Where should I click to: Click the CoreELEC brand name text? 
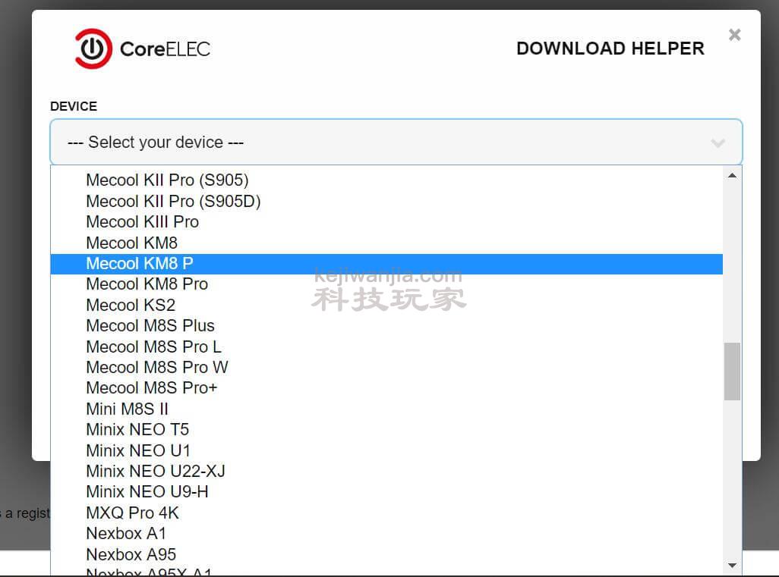[x=165, y=49]
